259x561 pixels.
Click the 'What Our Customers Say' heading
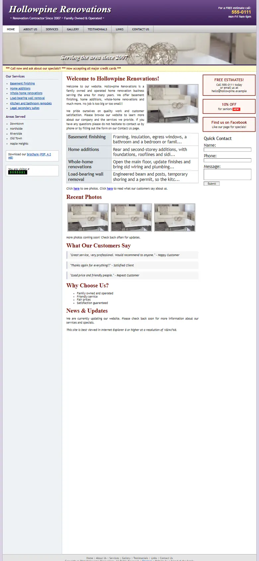click(x=99, y=246)
